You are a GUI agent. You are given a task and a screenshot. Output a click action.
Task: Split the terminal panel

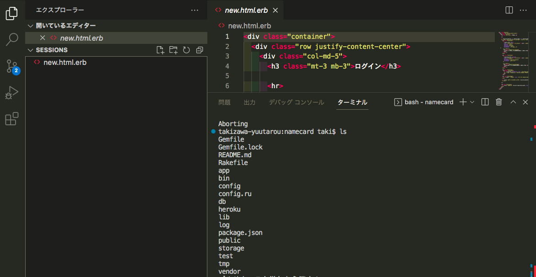[x=485, y=102]
